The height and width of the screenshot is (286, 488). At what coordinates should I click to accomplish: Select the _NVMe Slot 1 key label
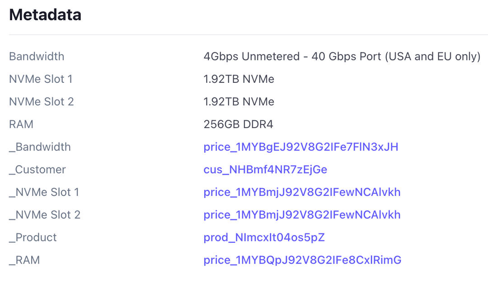pos(44,192)
